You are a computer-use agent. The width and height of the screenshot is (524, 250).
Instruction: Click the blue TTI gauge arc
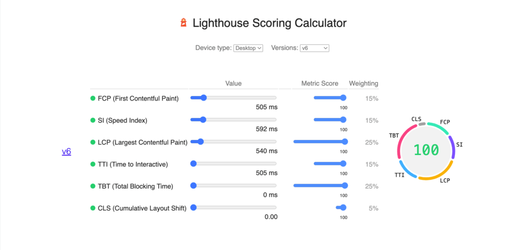click(407, 170)
